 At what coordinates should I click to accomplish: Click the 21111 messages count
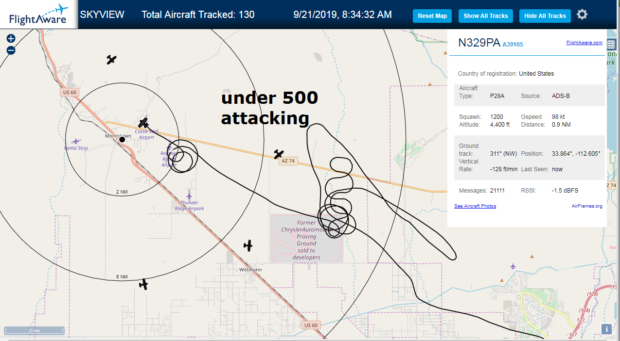(497, 191)
